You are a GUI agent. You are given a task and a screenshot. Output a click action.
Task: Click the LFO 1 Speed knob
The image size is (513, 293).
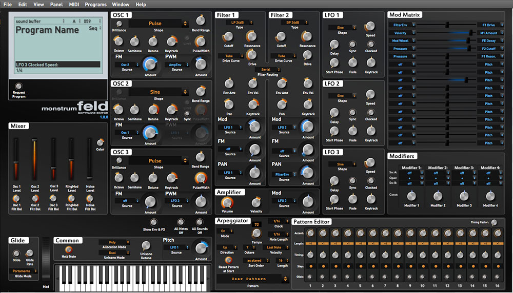click(370, 27)
